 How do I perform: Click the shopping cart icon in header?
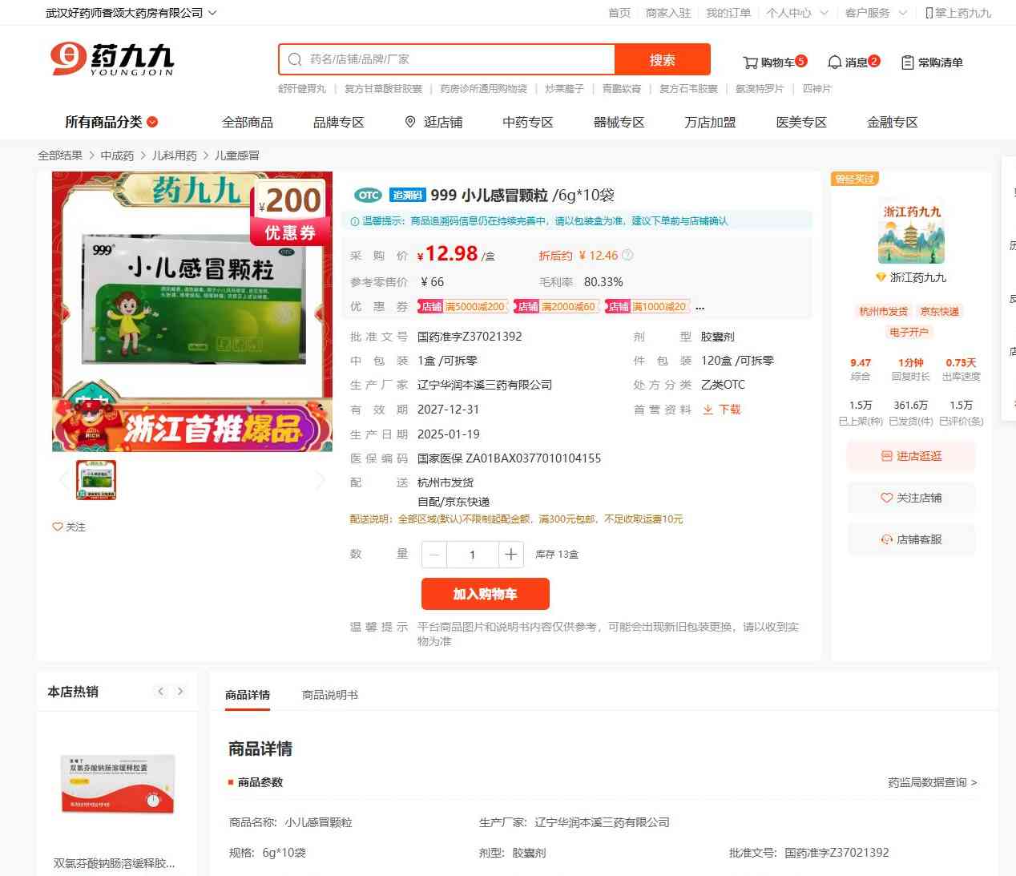(750, 62)
